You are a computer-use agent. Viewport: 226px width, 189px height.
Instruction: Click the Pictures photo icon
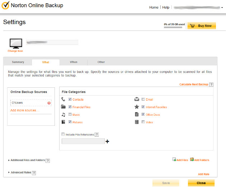[x=63, y=122]
